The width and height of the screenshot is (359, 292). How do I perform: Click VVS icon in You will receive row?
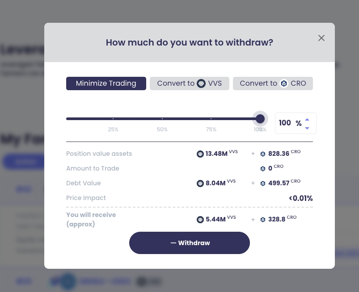click(x=200, y=220)
